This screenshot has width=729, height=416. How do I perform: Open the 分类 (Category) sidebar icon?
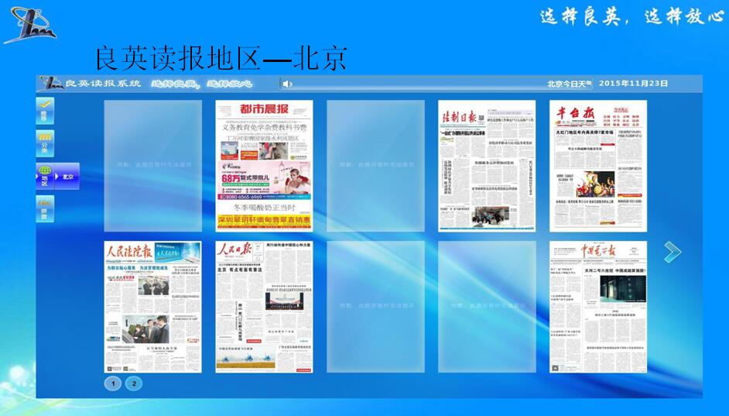point(46,143)
